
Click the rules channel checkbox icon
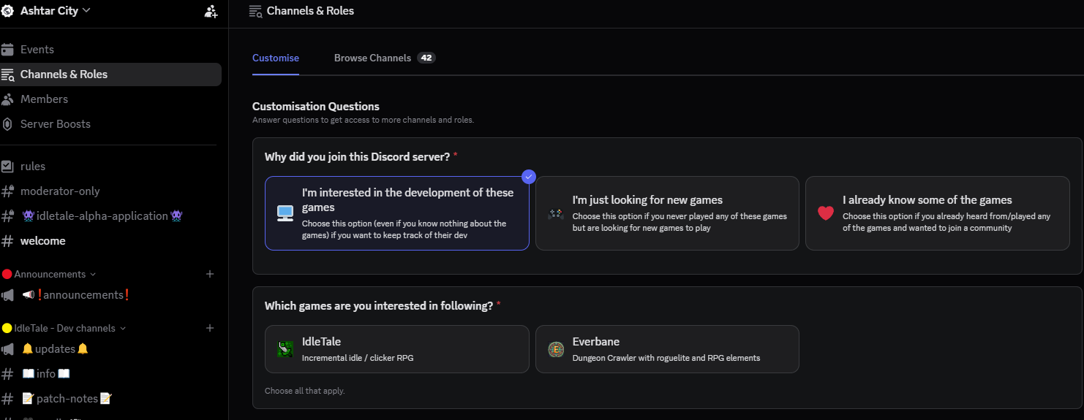(x=7, y=167)
